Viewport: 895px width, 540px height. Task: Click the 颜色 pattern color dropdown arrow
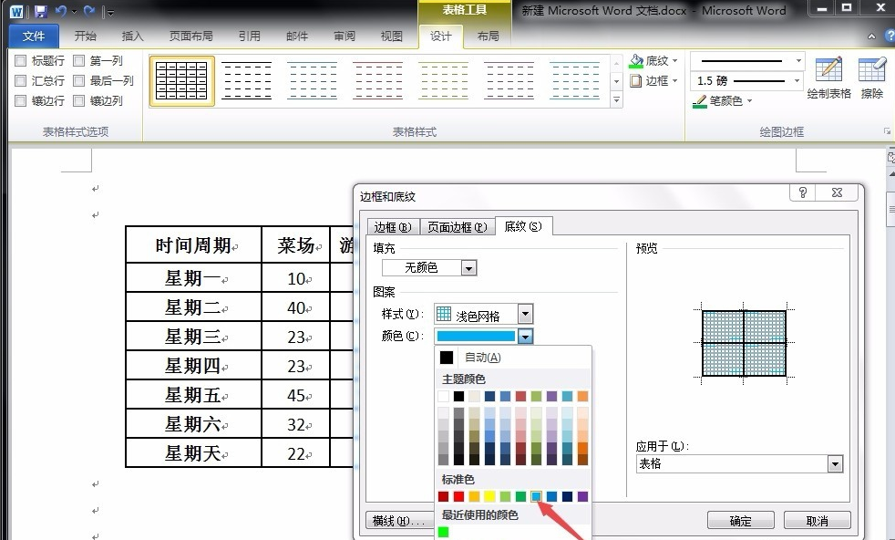point(525,336)
